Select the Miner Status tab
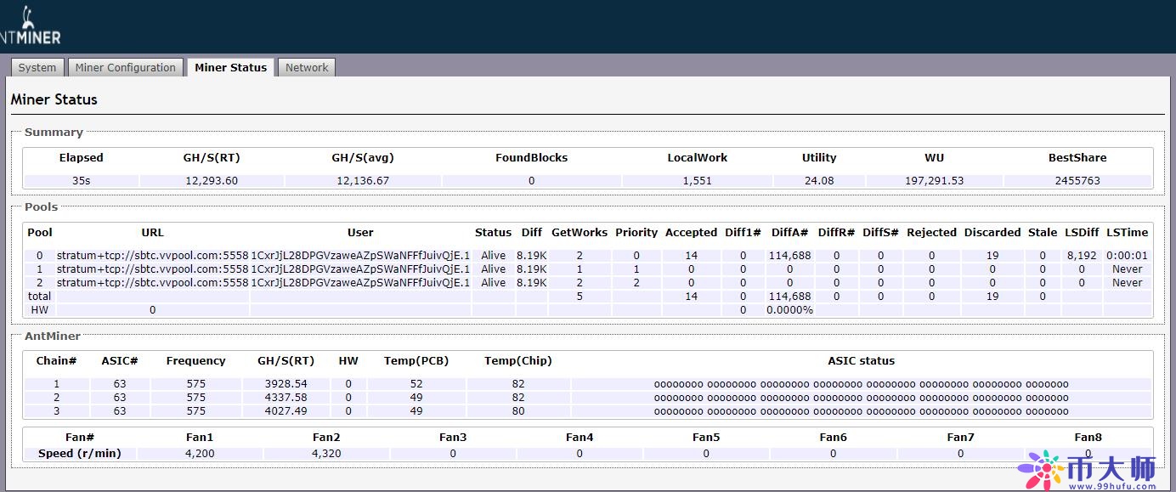The height and width of the screenshot is (492, 1176). [230, 67]
